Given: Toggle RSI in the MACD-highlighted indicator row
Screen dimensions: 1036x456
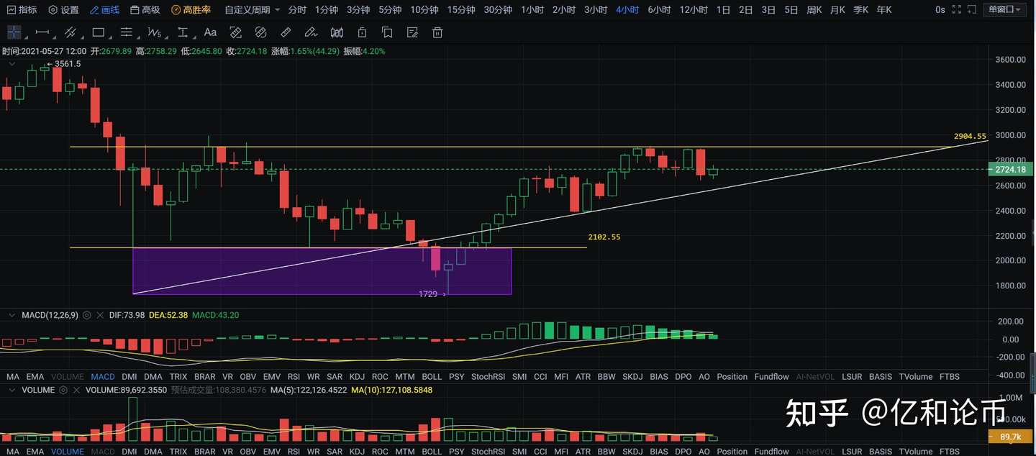Looking at the screenshot, I should click(294, 376).
